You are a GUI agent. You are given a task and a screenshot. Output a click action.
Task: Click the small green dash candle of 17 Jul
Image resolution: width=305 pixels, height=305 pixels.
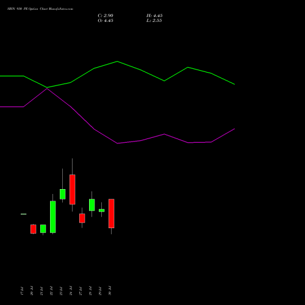24,214
